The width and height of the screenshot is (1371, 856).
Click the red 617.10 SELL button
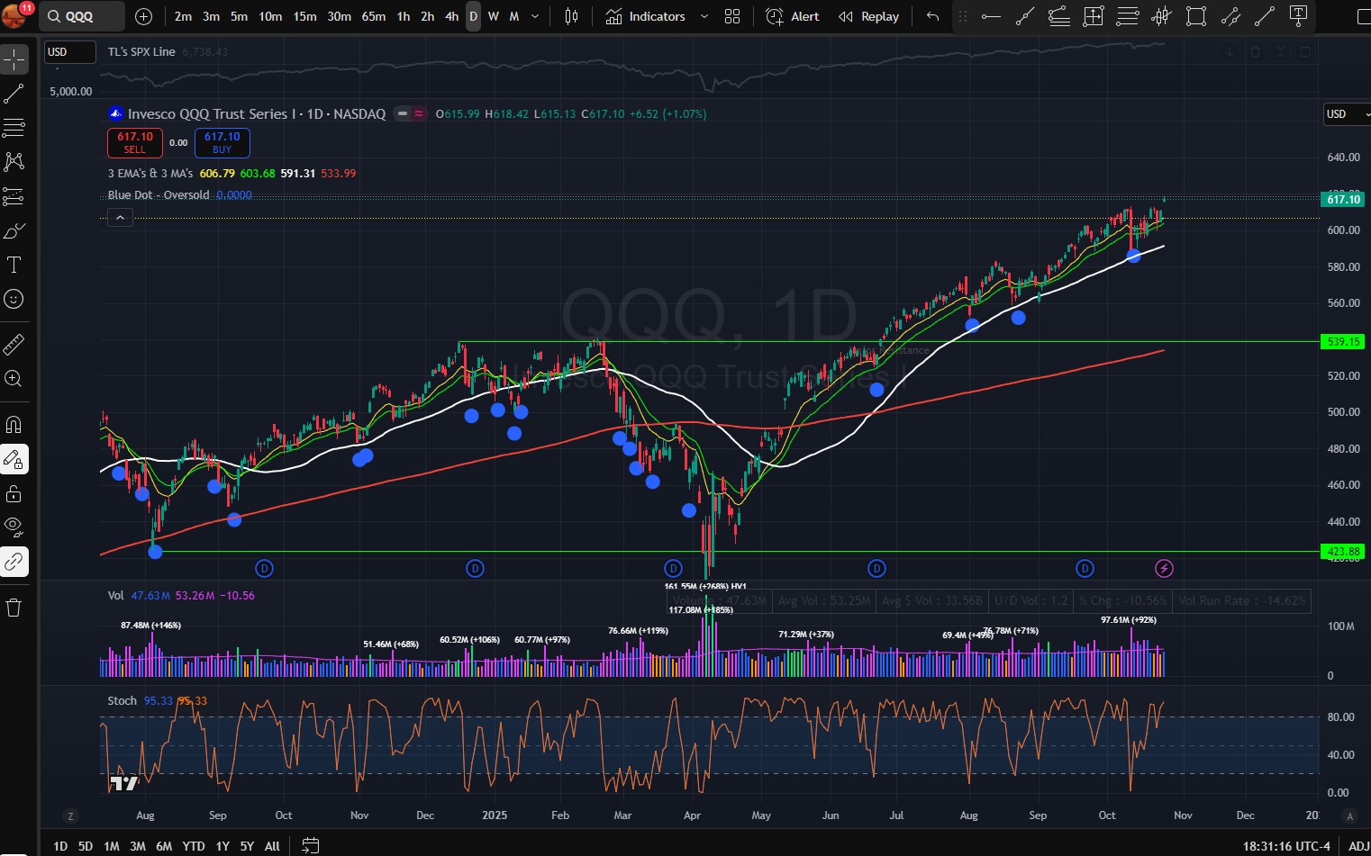135,142
